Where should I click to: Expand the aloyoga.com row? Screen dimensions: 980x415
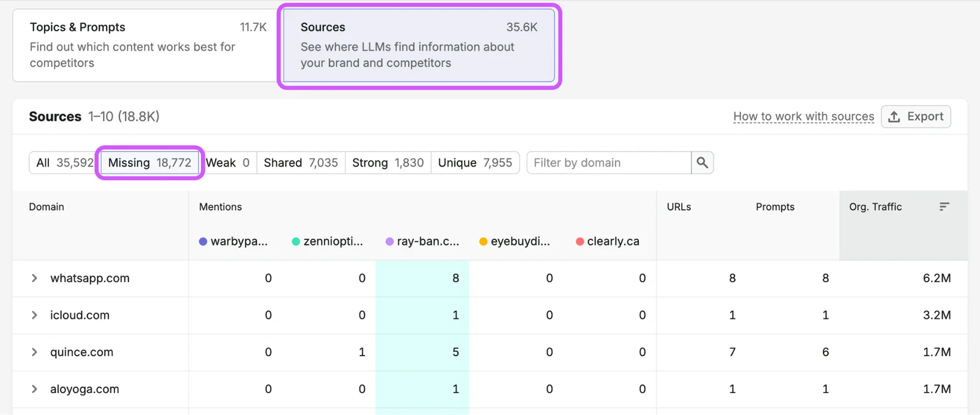click(x=34, y=389)
